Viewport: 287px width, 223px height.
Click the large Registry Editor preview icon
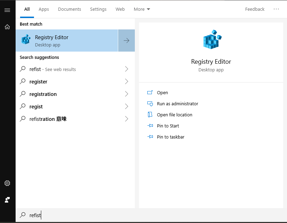pyautogui.click(x=212, y=39)
